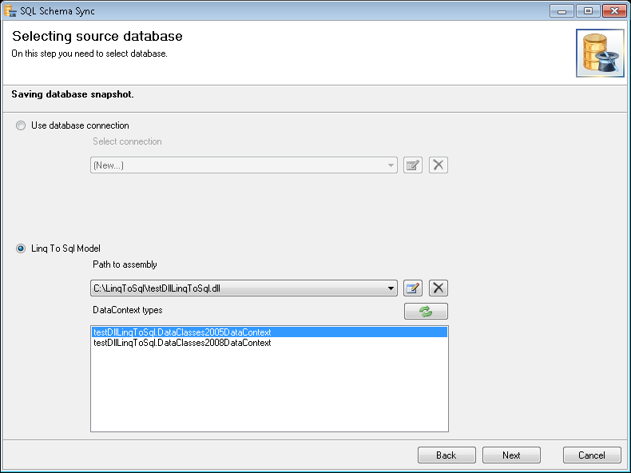Click the delete X icon beside the connection dropdown
Image resolution: width=631 pixels, height=473 pixels.
click(x=439, y=165)
